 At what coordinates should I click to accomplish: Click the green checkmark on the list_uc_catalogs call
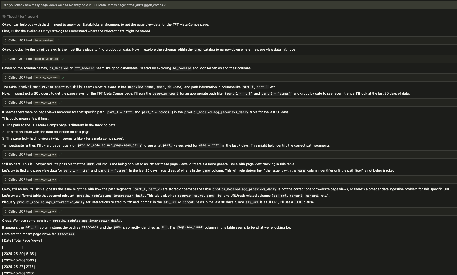click(x=58, y=40)
